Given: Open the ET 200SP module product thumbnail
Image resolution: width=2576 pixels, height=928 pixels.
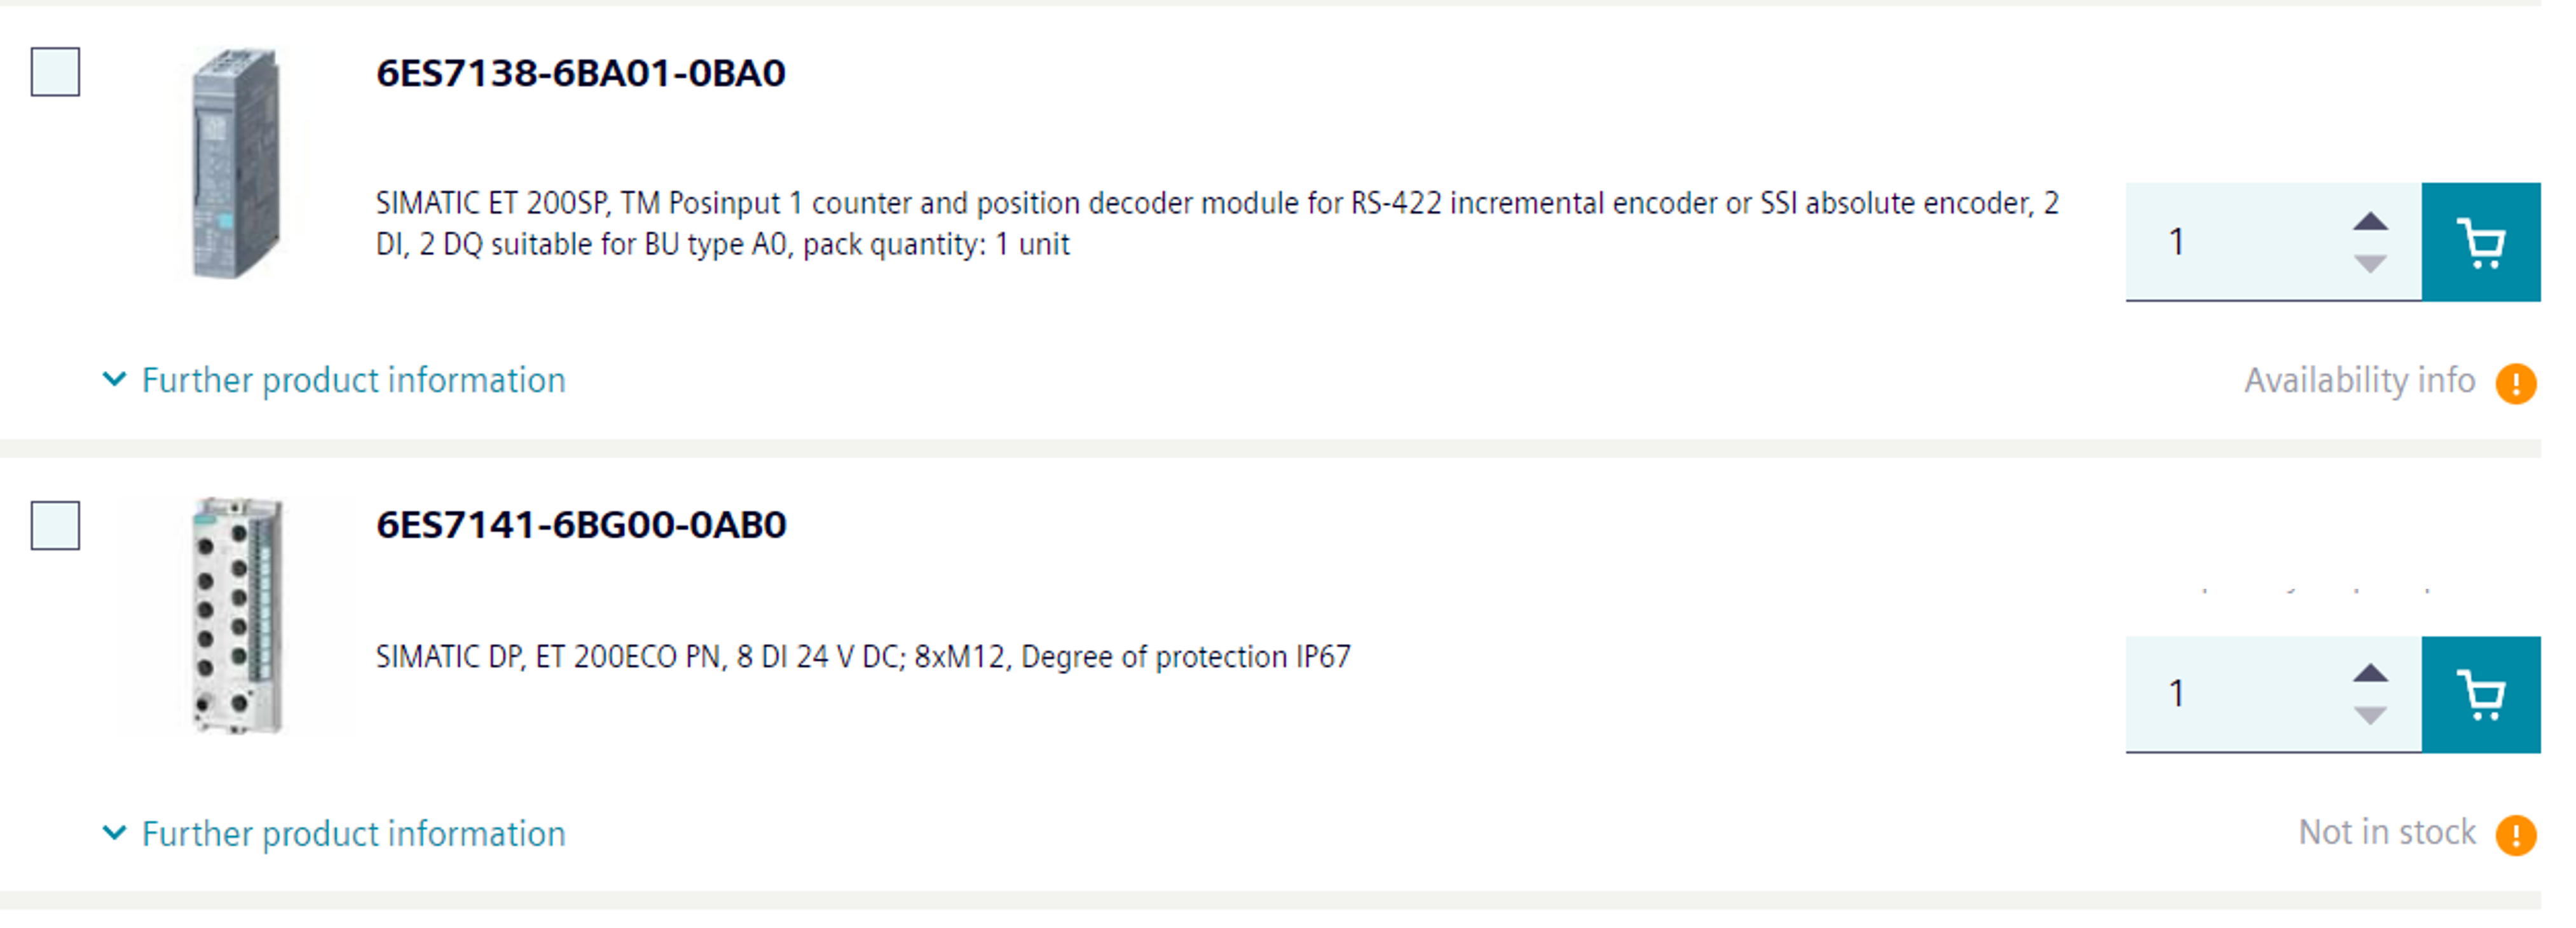Looking at the screenshot, I should click(236, 163).
